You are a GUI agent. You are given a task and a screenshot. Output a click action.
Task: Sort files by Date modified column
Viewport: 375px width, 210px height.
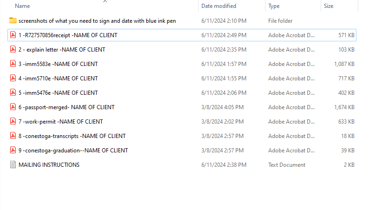point(219,6)
